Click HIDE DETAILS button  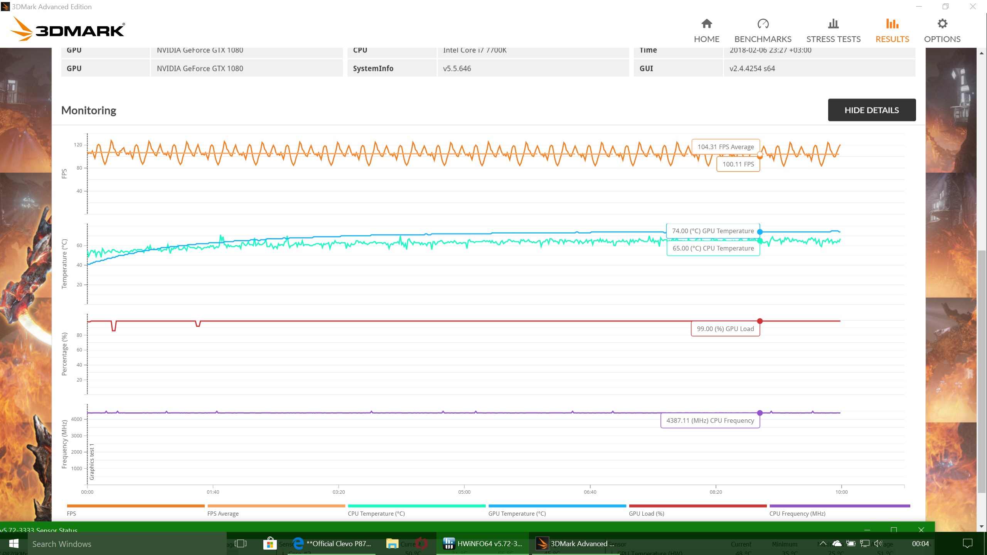pos(871,110)
